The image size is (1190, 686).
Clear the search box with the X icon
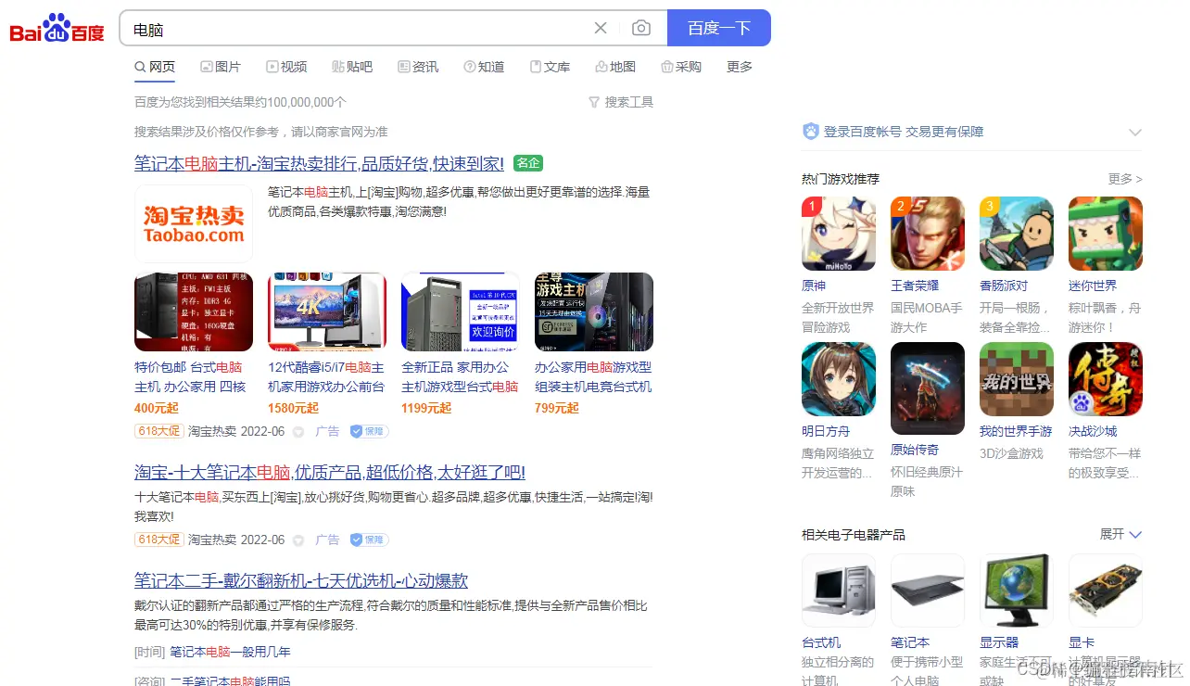click(601, 29)
